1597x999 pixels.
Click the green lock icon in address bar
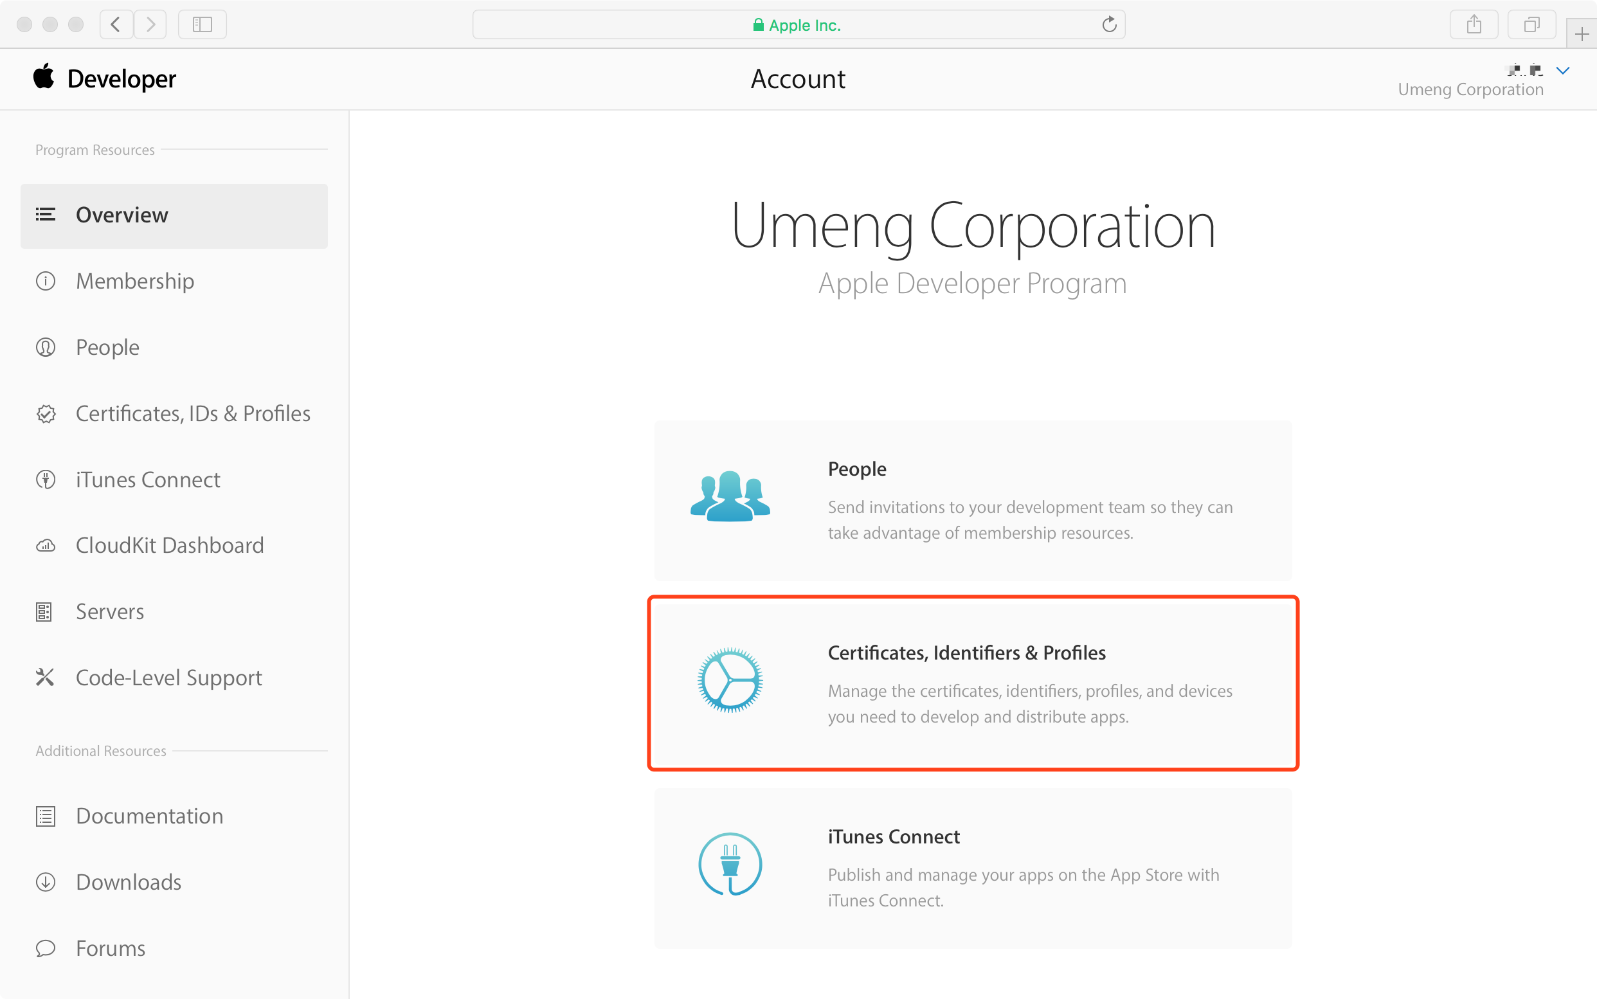click(x=758, y=25)
